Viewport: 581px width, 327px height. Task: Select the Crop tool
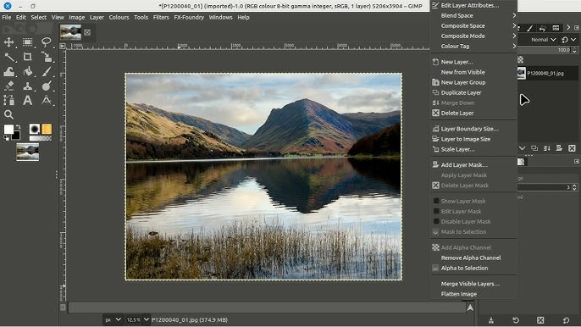pyautogui.click(x=27, y=57)
